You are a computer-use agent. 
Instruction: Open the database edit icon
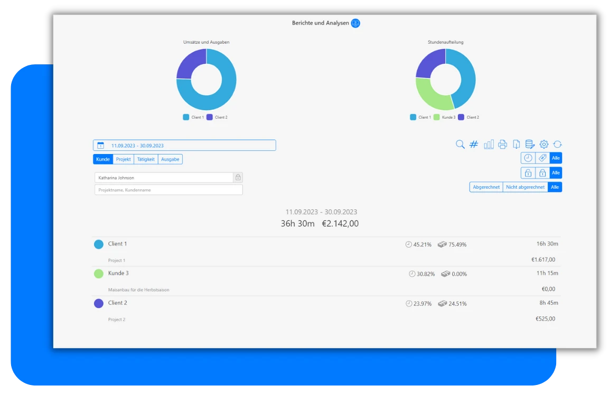(x=530, y=144)
